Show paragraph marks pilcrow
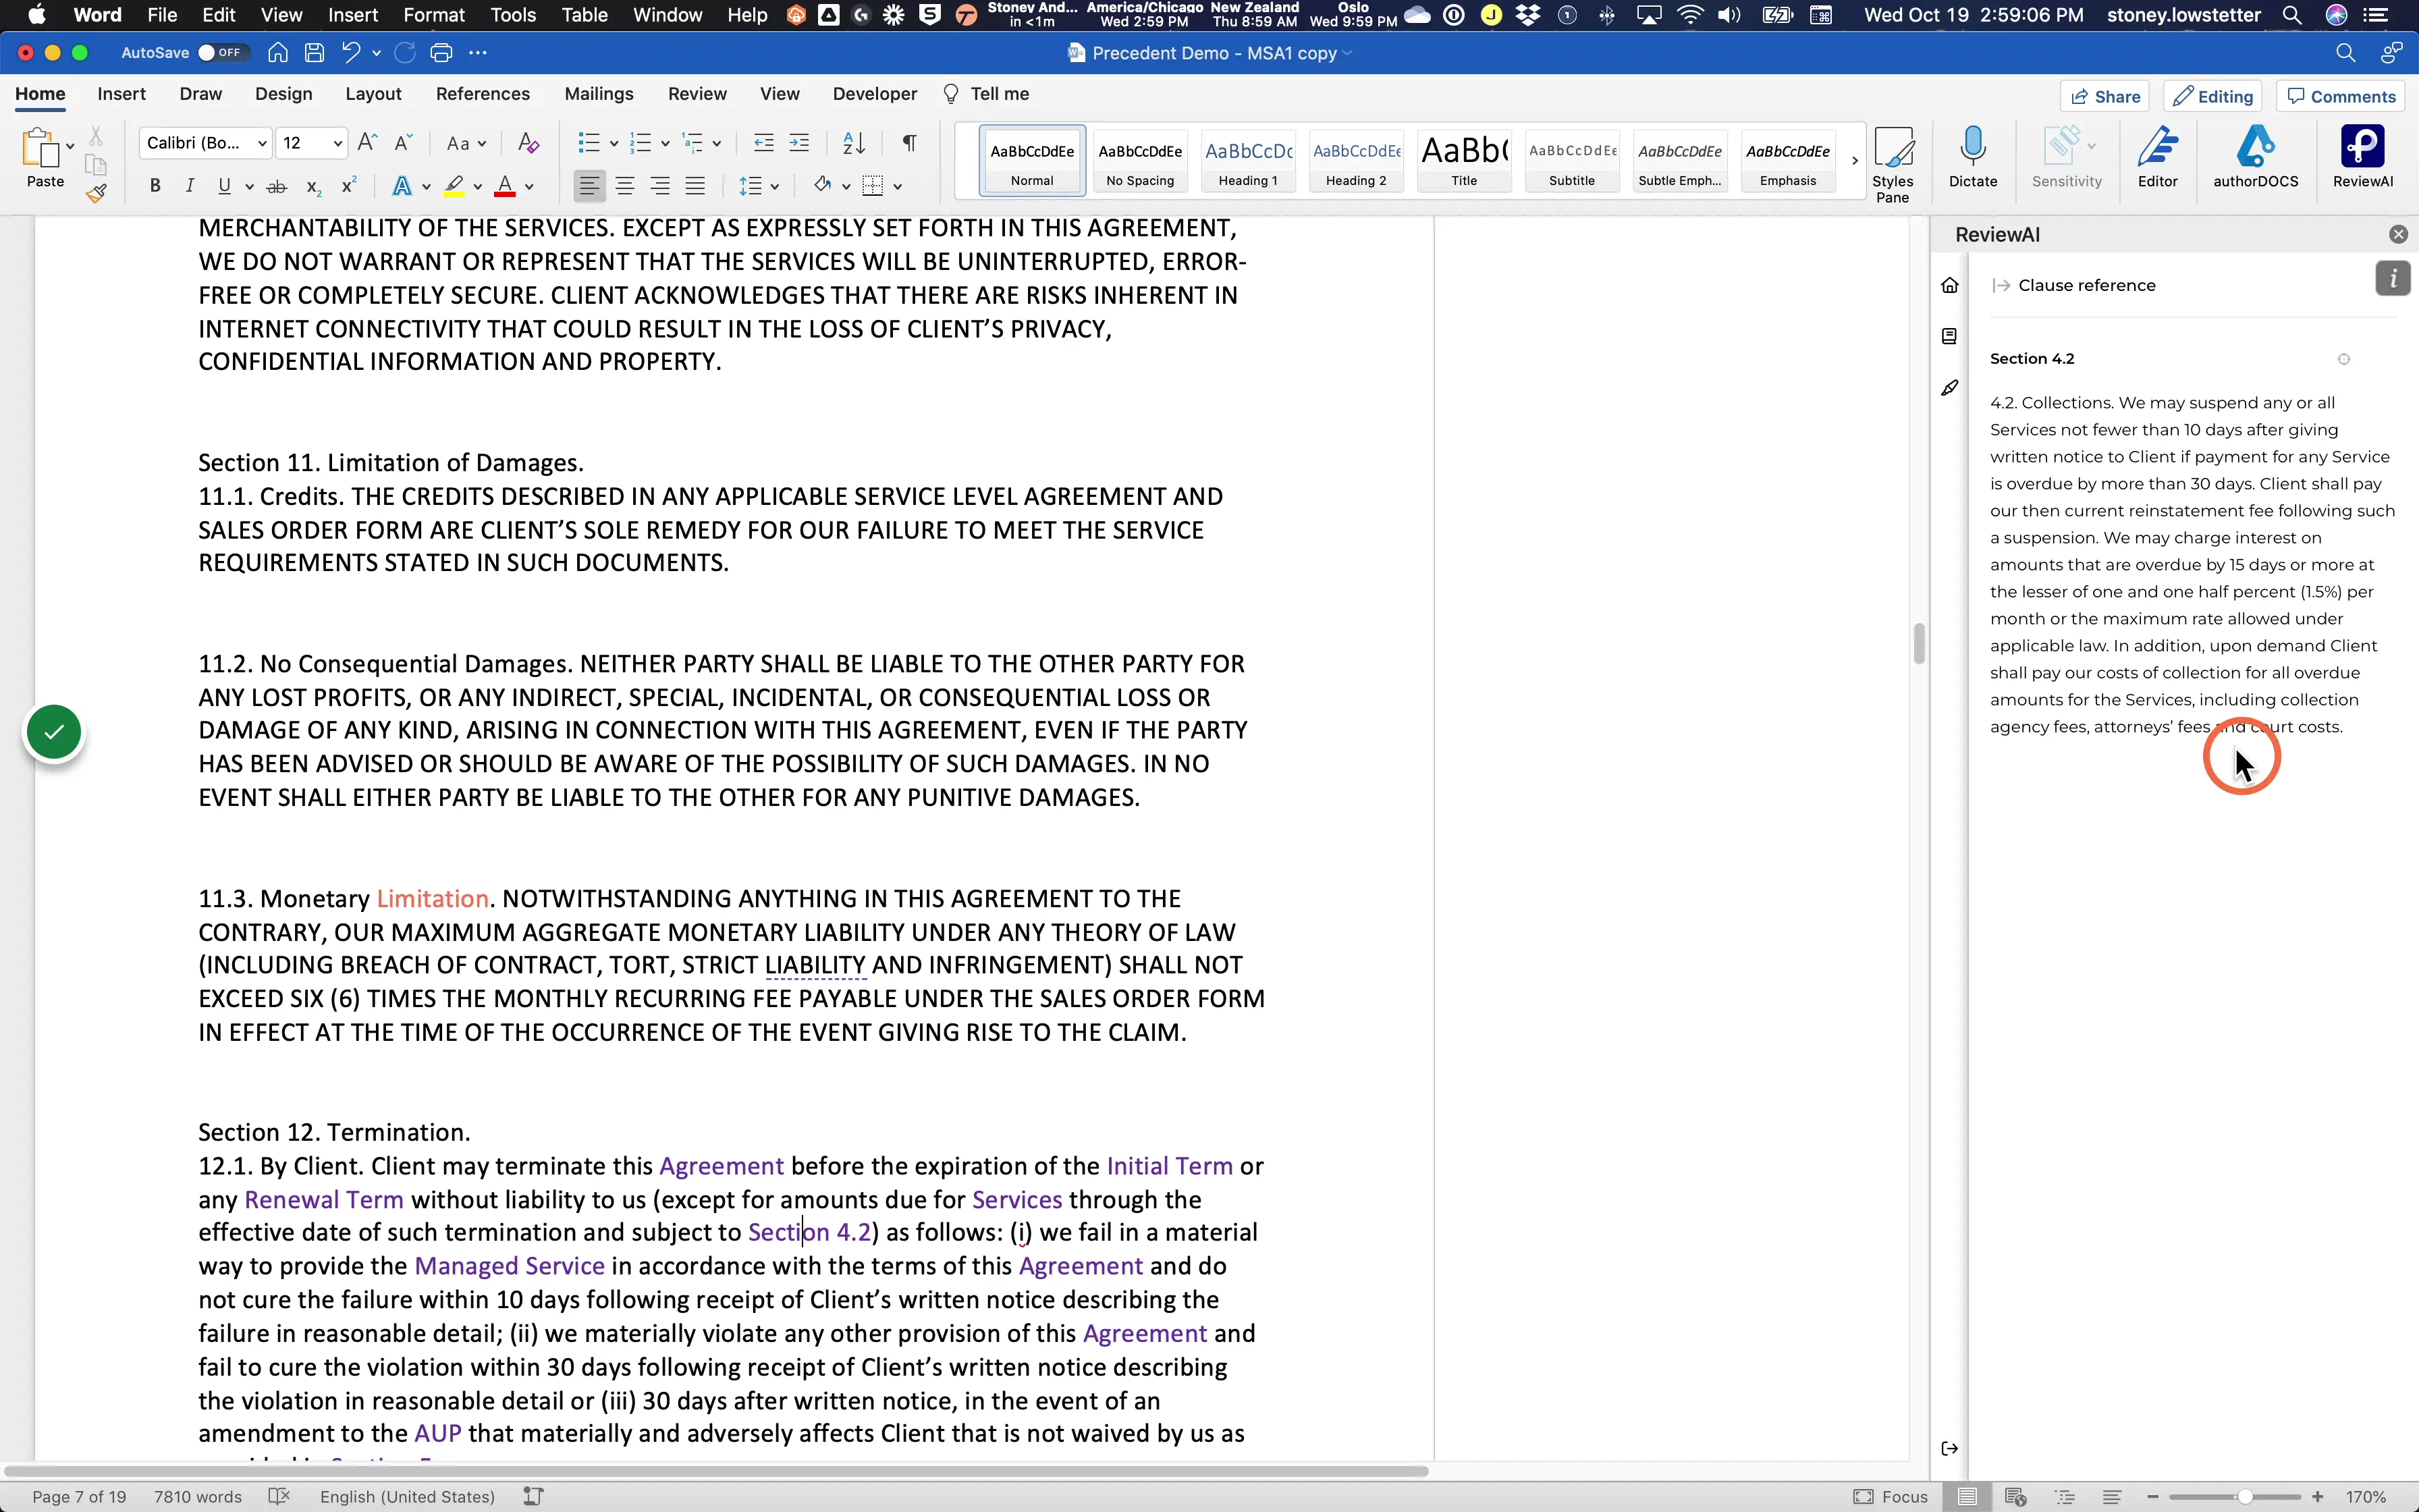The height and width of the screenshot is (1512, 2419). tap(908, 143)
